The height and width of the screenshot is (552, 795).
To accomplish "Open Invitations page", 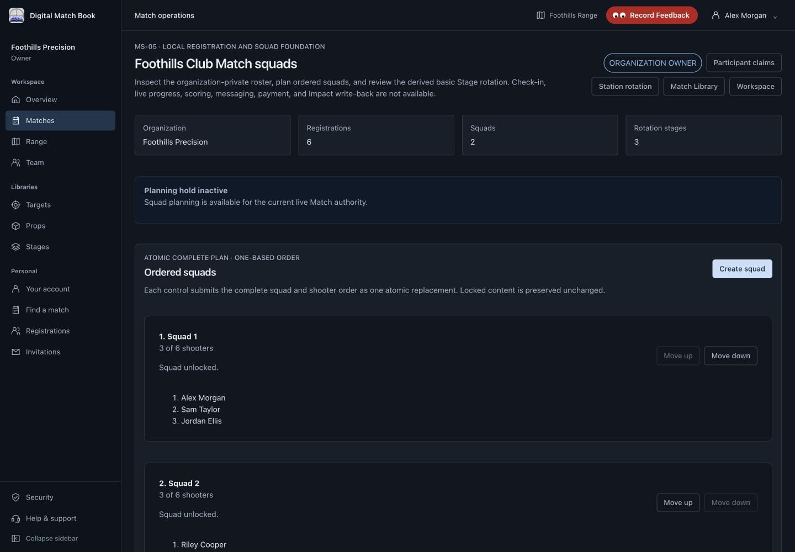I will [x=60, y=352].
